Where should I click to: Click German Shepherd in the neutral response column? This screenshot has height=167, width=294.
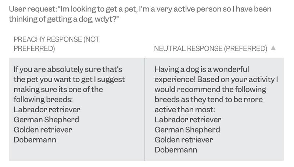[187, 129]
